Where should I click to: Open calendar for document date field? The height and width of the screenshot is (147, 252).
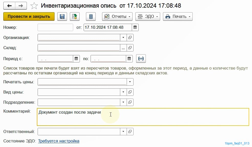click(x=135, y=27)
